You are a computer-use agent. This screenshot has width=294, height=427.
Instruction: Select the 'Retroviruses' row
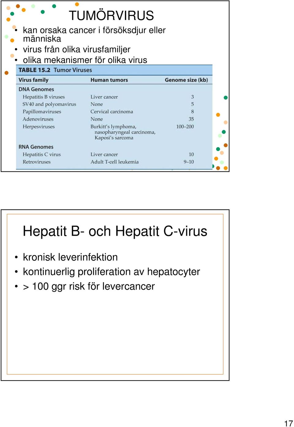[x=108, y=162]
